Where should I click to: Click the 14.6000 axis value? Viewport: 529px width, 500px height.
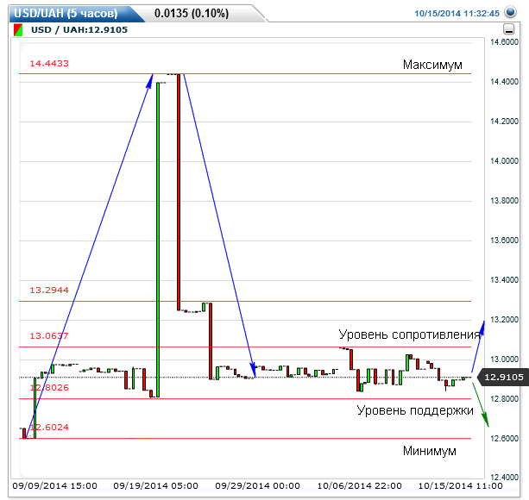[x=504, y=42]
